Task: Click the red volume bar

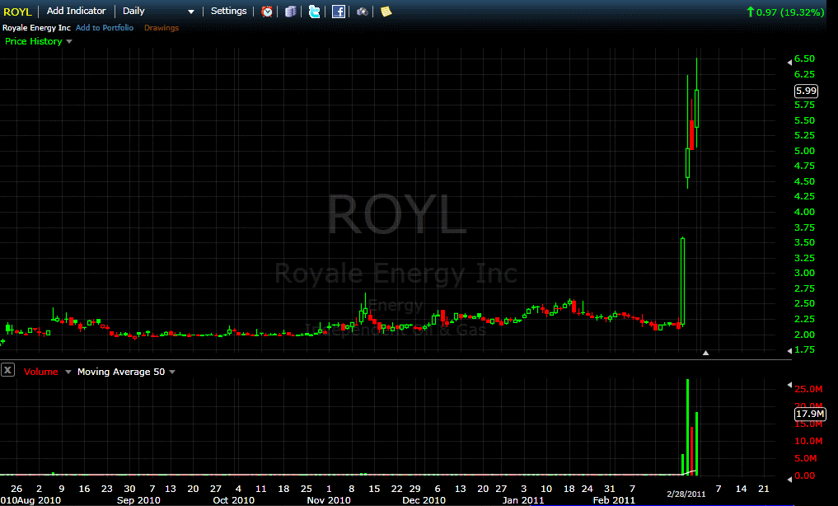Action: [691, 451]
